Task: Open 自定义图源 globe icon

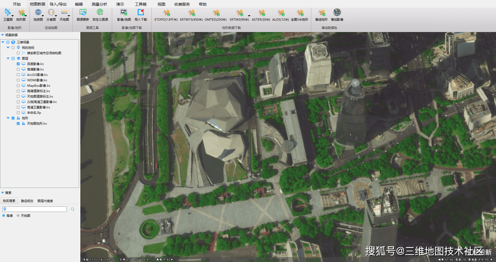Action: pyautogui.click(x=100, y=12)
